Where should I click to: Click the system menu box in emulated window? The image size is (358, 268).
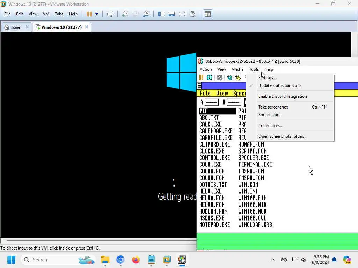click(199, 86)
